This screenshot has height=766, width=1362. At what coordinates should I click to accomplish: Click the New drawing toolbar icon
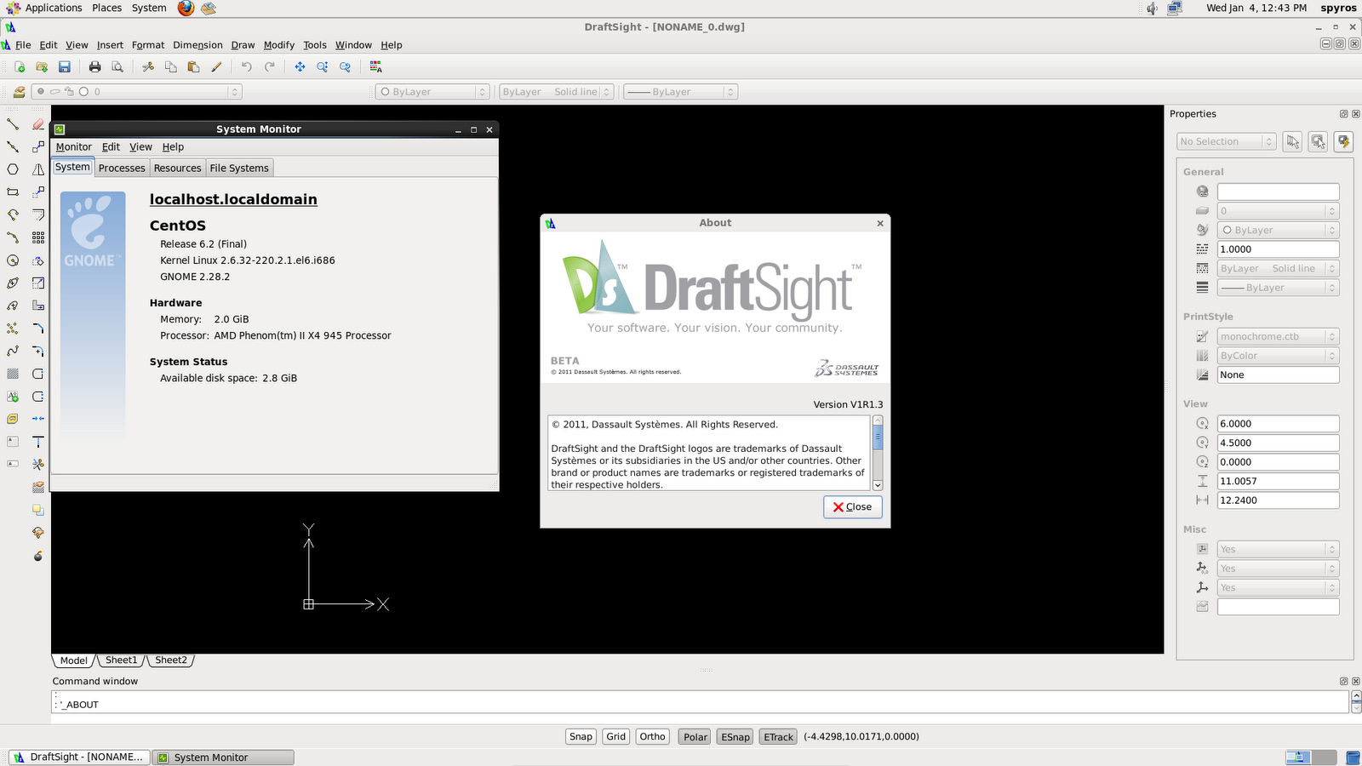point(19,66)
